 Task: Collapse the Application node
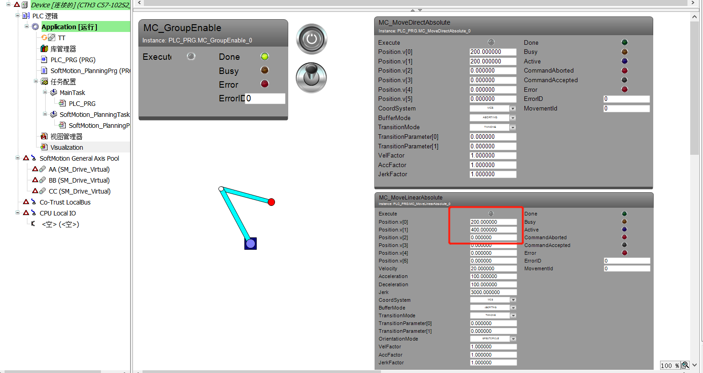pyautogui.click(x=26, y=26)
